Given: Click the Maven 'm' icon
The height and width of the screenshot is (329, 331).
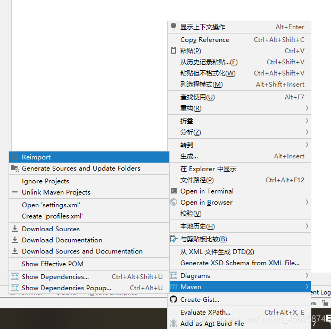Looking at the screenshot, I should (x=173, y=286).
